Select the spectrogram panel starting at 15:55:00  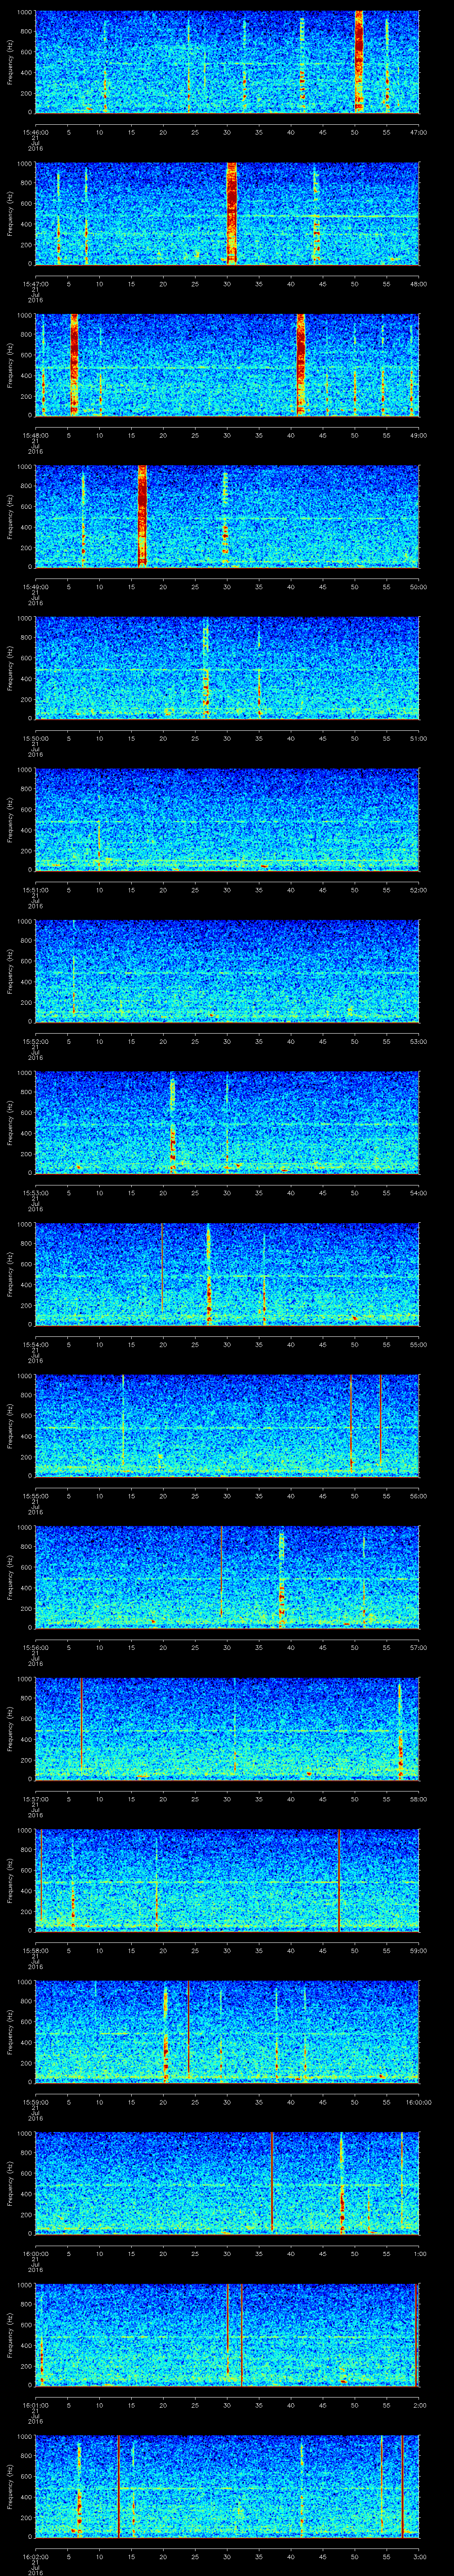click(227, 1426)
